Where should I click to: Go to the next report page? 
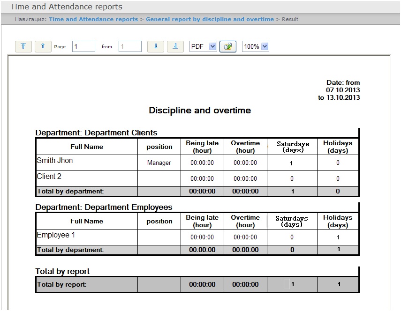(x=156, y=46)
